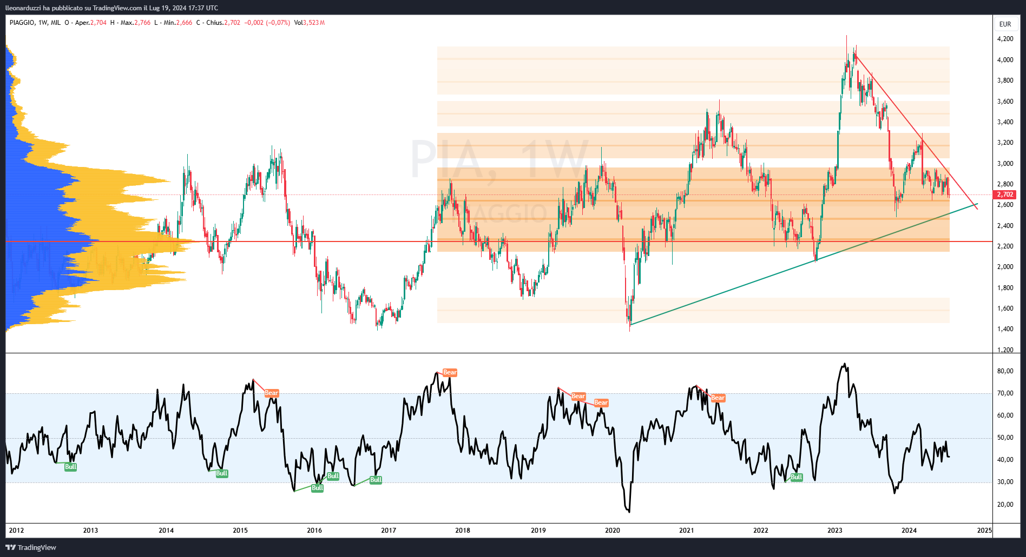
Task: Click the publication header mentioning TradingView.com
Action: coord(112,8)
